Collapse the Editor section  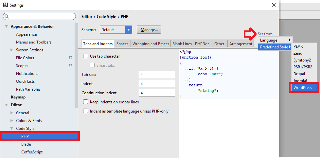pos(7,105)
